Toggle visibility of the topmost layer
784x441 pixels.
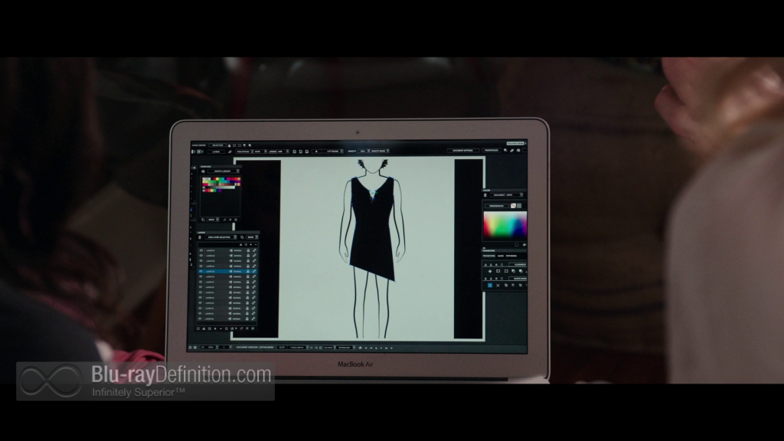[201, 250]
